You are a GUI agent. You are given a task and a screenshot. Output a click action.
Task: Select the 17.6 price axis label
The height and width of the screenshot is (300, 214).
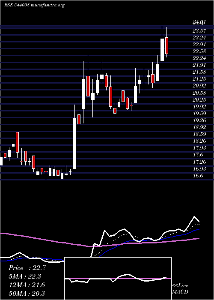[x=198, y=155]
